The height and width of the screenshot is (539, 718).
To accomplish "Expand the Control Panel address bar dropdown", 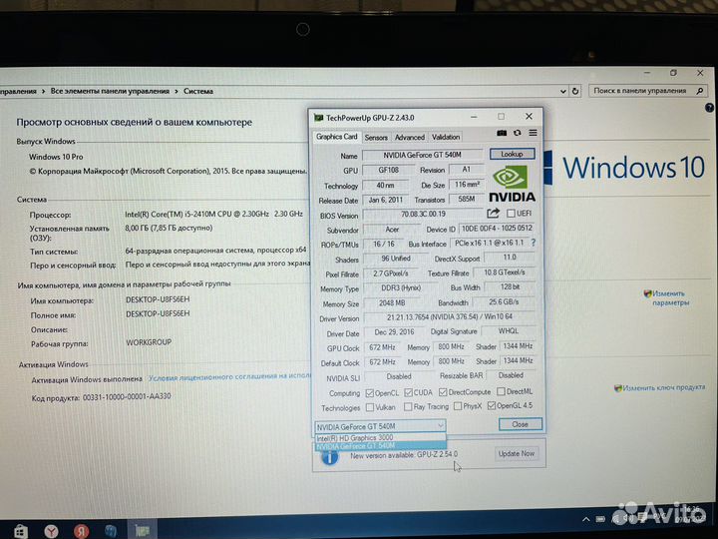I will (x=563, y=91).
